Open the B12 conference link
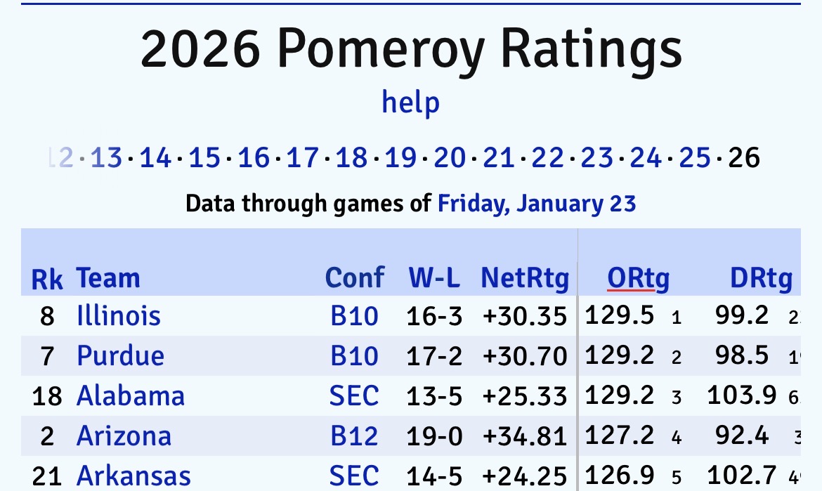The image size is (822, 491). (355, 436)
